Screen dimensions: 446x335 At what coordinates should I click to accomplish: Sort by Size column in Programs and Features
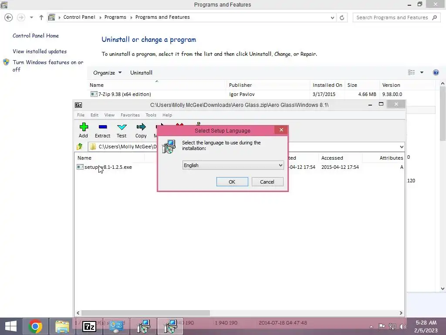(362, 85)
